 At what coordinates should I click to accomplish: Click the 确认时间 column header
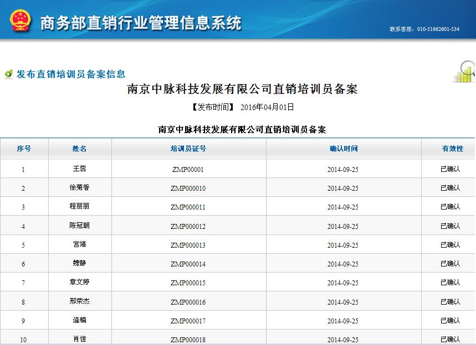click(343, 149)
